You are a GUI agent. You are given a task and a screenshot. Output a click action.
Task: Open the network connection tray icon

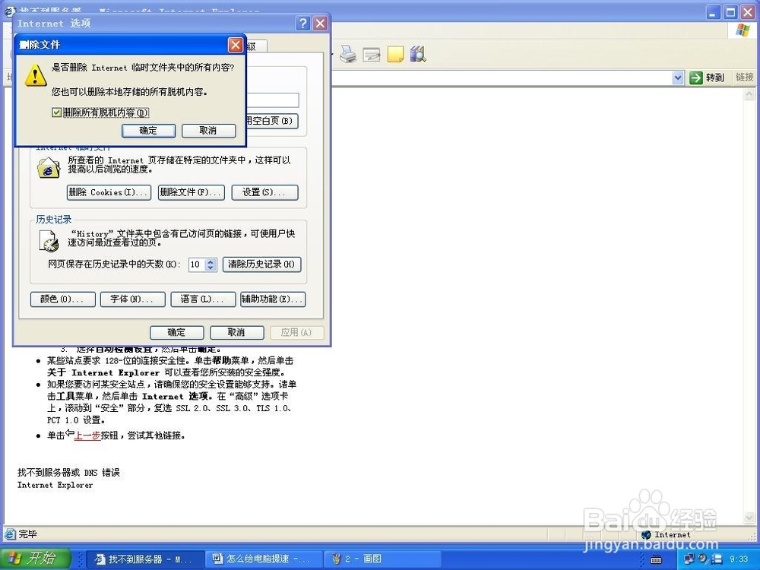689,559
